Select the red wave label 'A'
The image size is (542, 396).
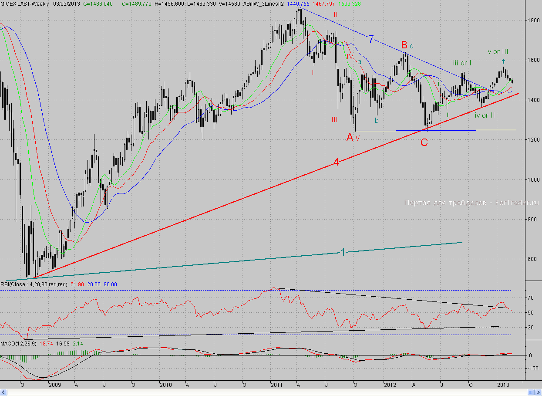pyautogui.click(x=350, y=137)
